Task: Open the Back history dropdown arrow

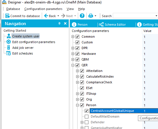Action: coord(58,16)
